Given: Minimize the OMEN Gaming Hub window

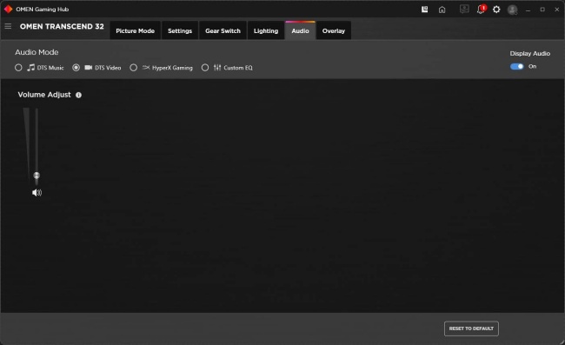Looking at the screenshot, I should pos(528,10).
